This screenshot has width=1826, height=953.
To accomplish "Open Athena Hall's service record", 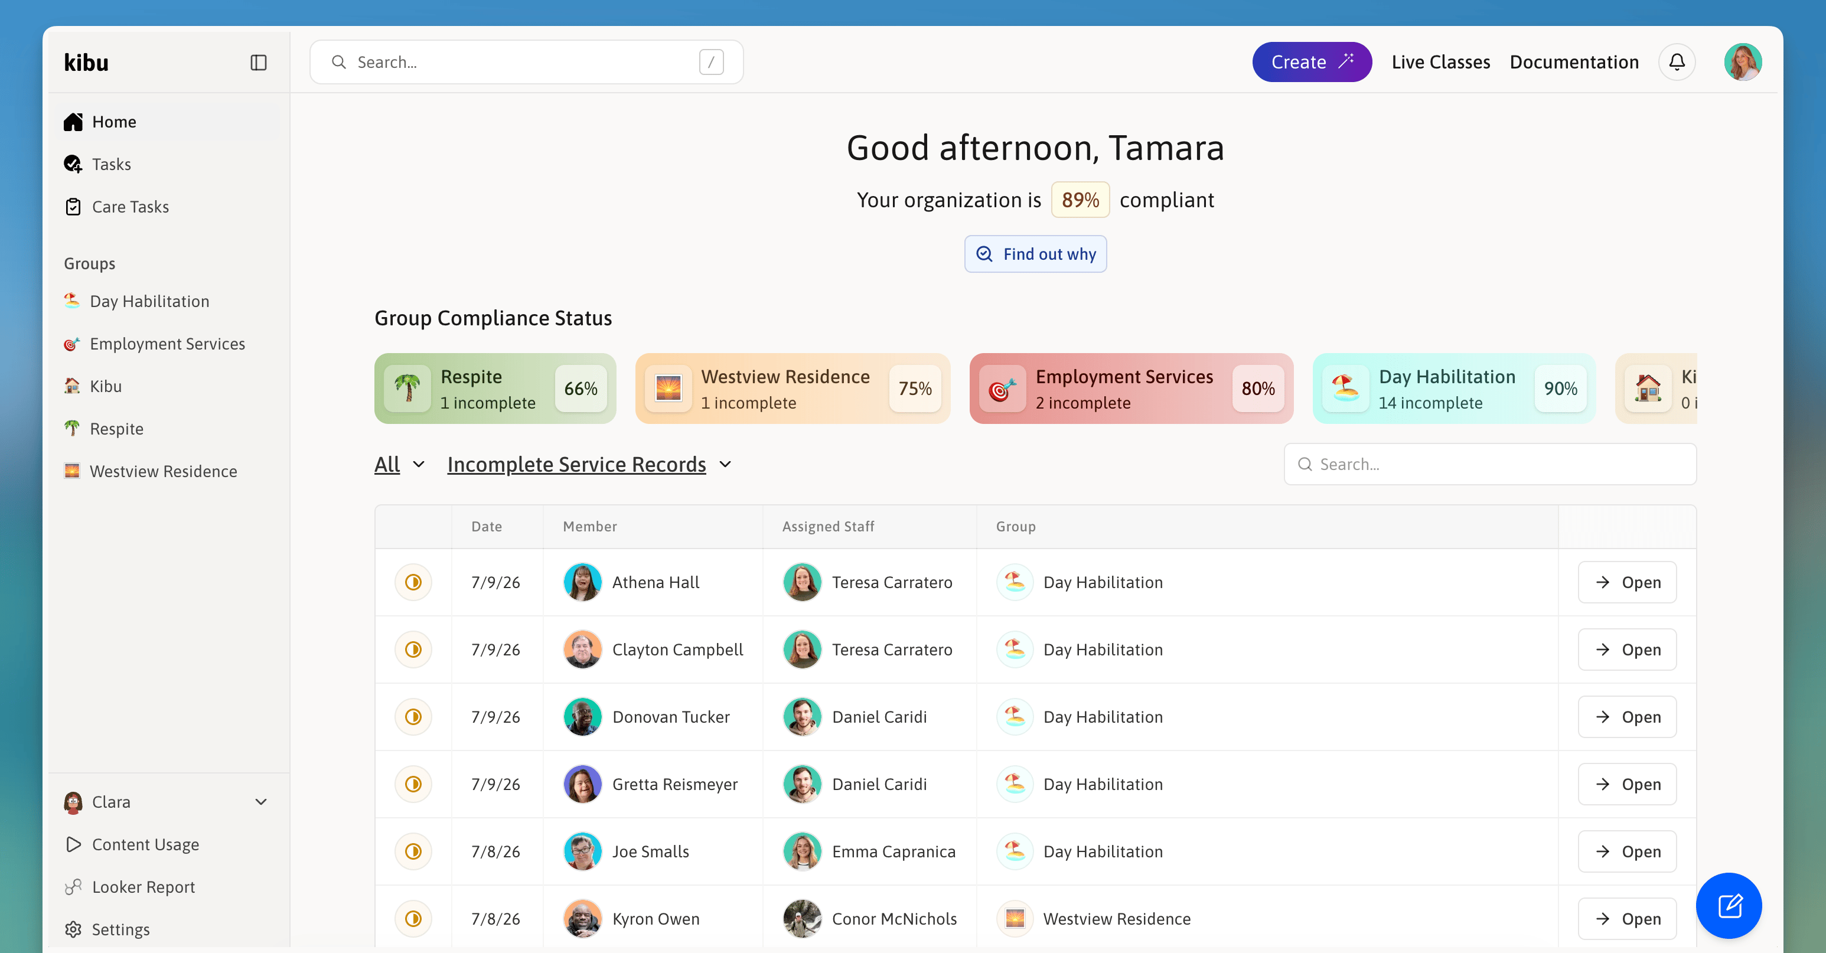I will click(1628, 582).
